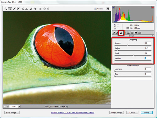Viewport: 157px width, 118px height.
Task: Select the Color Sampler tool
Action: pos(18,9)
